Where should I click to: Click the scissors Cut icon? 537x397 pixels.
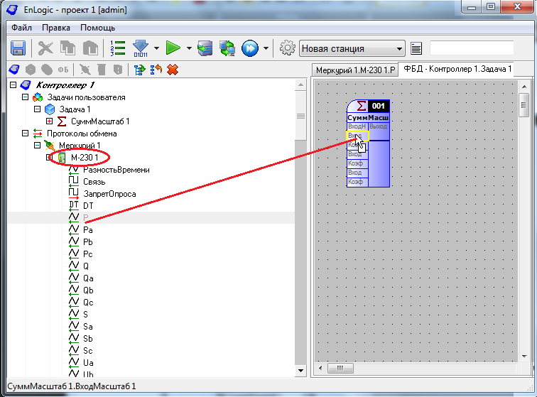45,48
